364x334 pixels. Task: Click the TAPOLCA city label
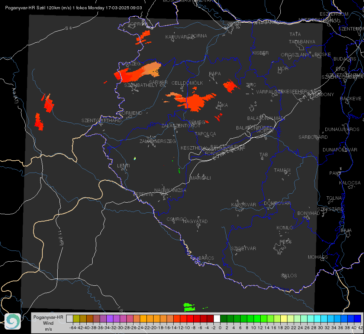click(206, 134)
